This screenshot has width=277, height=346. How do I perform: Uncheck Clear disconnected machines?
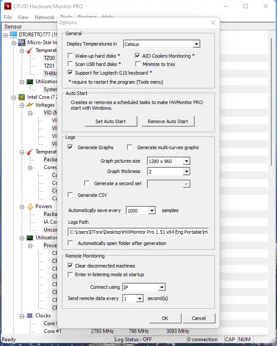pyautogui.click(x=70, y=265)
